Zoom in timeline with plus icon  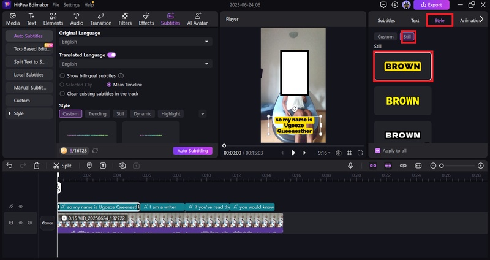(481, 166)
